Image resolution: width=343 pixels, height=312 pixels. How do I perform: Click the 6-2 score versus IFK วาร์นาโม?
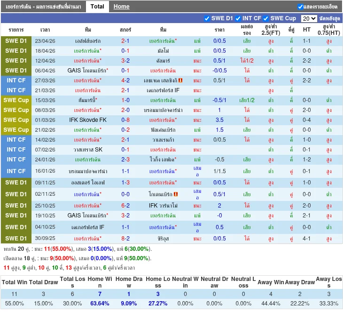pos(125,206)
